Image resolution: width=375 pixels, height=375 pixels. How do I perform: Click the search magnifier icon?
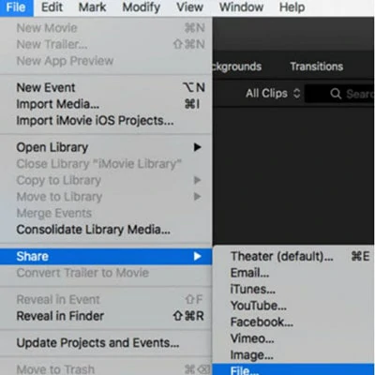pyautogui.click(x=336, y=94)
